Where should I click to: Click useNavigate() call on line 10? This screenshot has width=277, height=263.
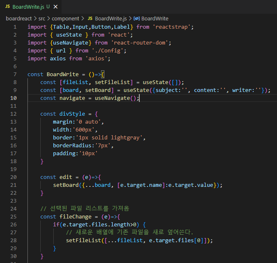click(115, 98)
